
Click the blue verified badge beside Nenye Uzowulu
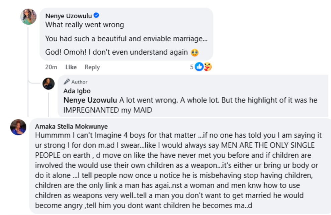click(x=96, y=15)
